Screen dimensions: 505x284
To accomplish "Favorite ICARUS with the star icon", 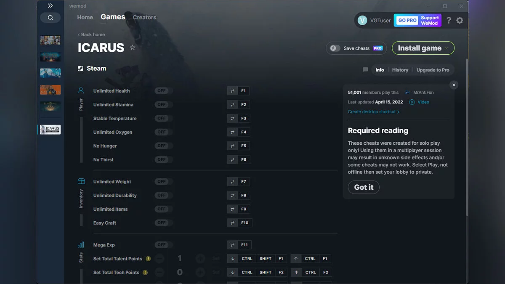I will pyautogui.click(x=133, y=48).
